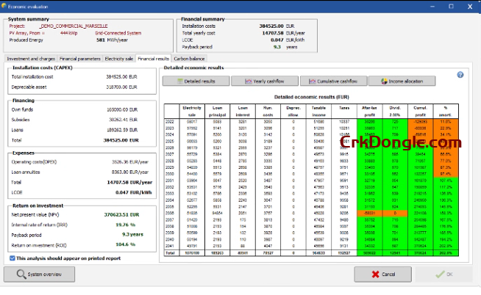Click the PVsyst title bar app icon
Image resolution: width=481 pixels, height=295 pixels.
[6, 4]
